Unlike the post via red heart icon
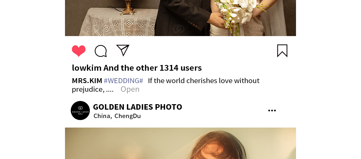This screenshot has width=361, height=159. (x=79, y=51)
